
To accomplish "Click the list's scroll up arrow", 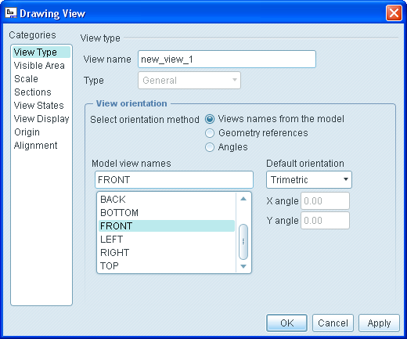I will [x=243, y=199].
